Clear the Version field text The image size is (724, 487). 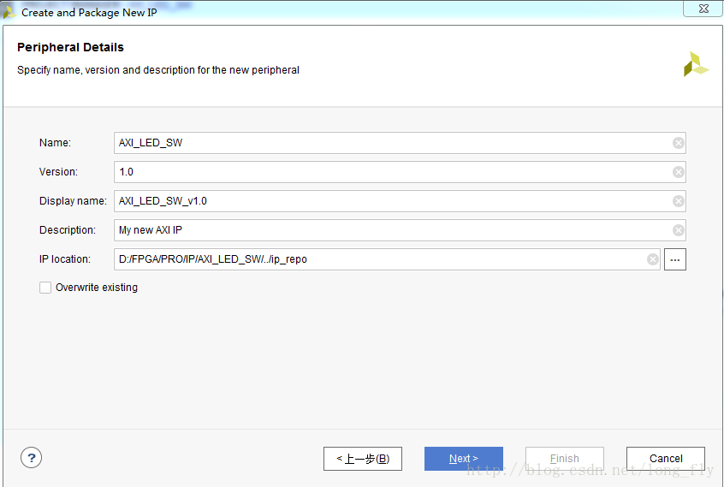pos(679,172)
